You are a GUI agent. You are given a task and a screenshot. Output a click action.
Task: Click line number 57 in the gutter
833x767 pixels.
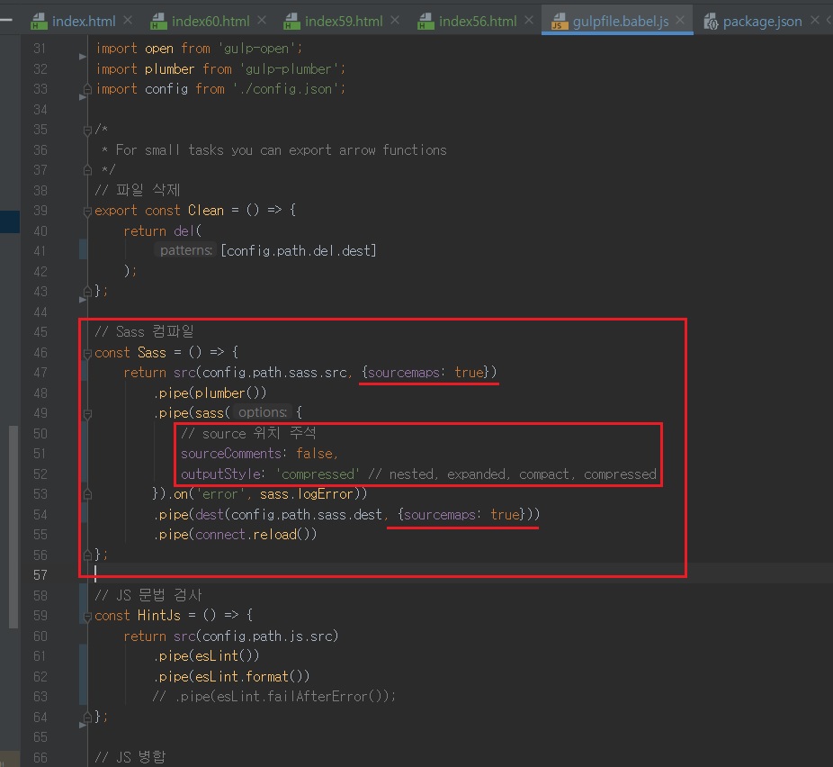click(x=40, y=574)
